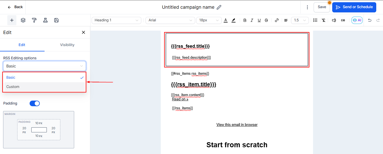Select the Custom option
Viewport: 383px width, 154px height.
[45, 87]
